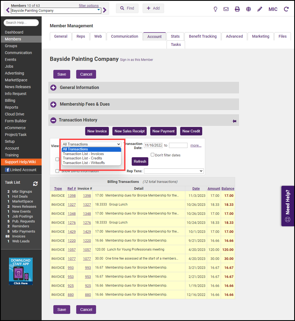Open the envelope mail icon
This screenshot has height=321, width=295.
226,9
